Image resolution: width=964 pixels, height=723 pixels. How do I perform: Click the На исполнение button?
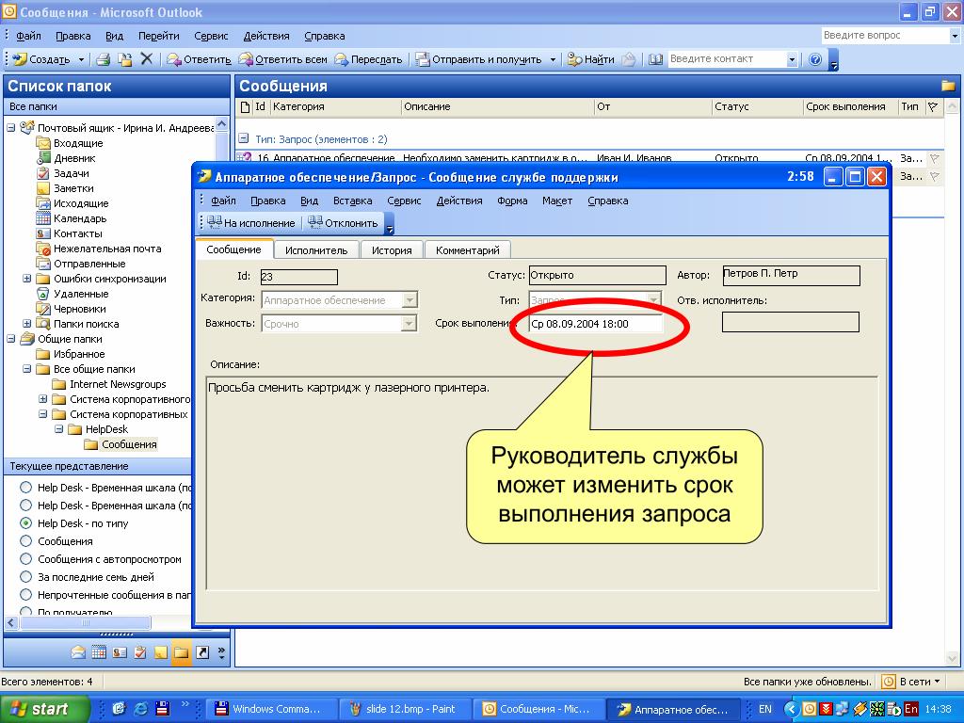[250, 223]
